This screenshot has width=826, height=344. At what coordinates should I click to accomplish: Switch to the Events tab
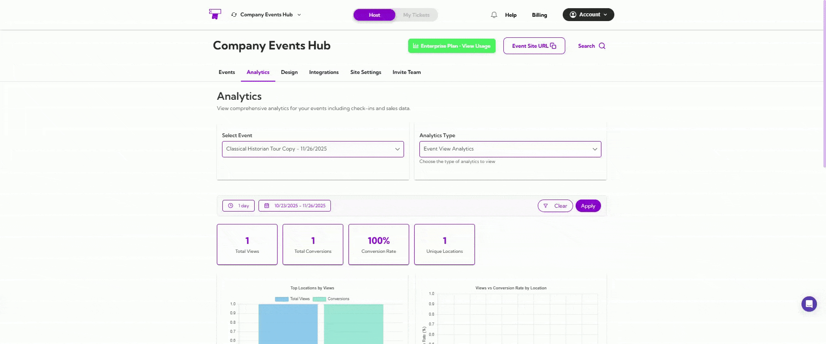click(x=227, y=72)
